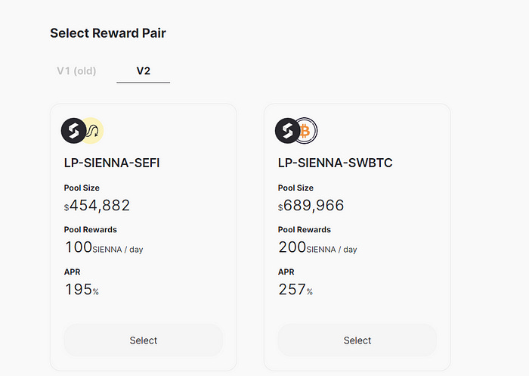Click the yellow SEFI token icon
The width and height of the screenshot is (529, 376).
94,131
